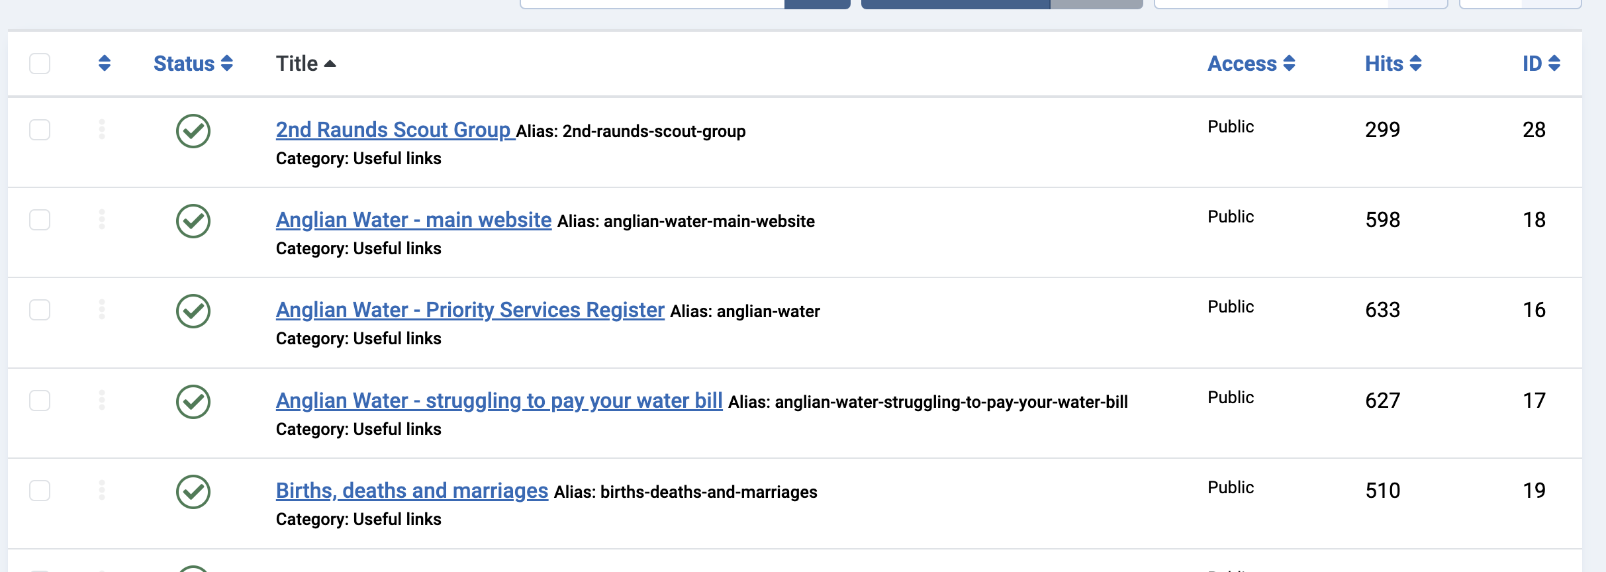Click ordering handle for Births, deaths and marriages row
The height and width of the screenshot is (572, 1606).
102,490
